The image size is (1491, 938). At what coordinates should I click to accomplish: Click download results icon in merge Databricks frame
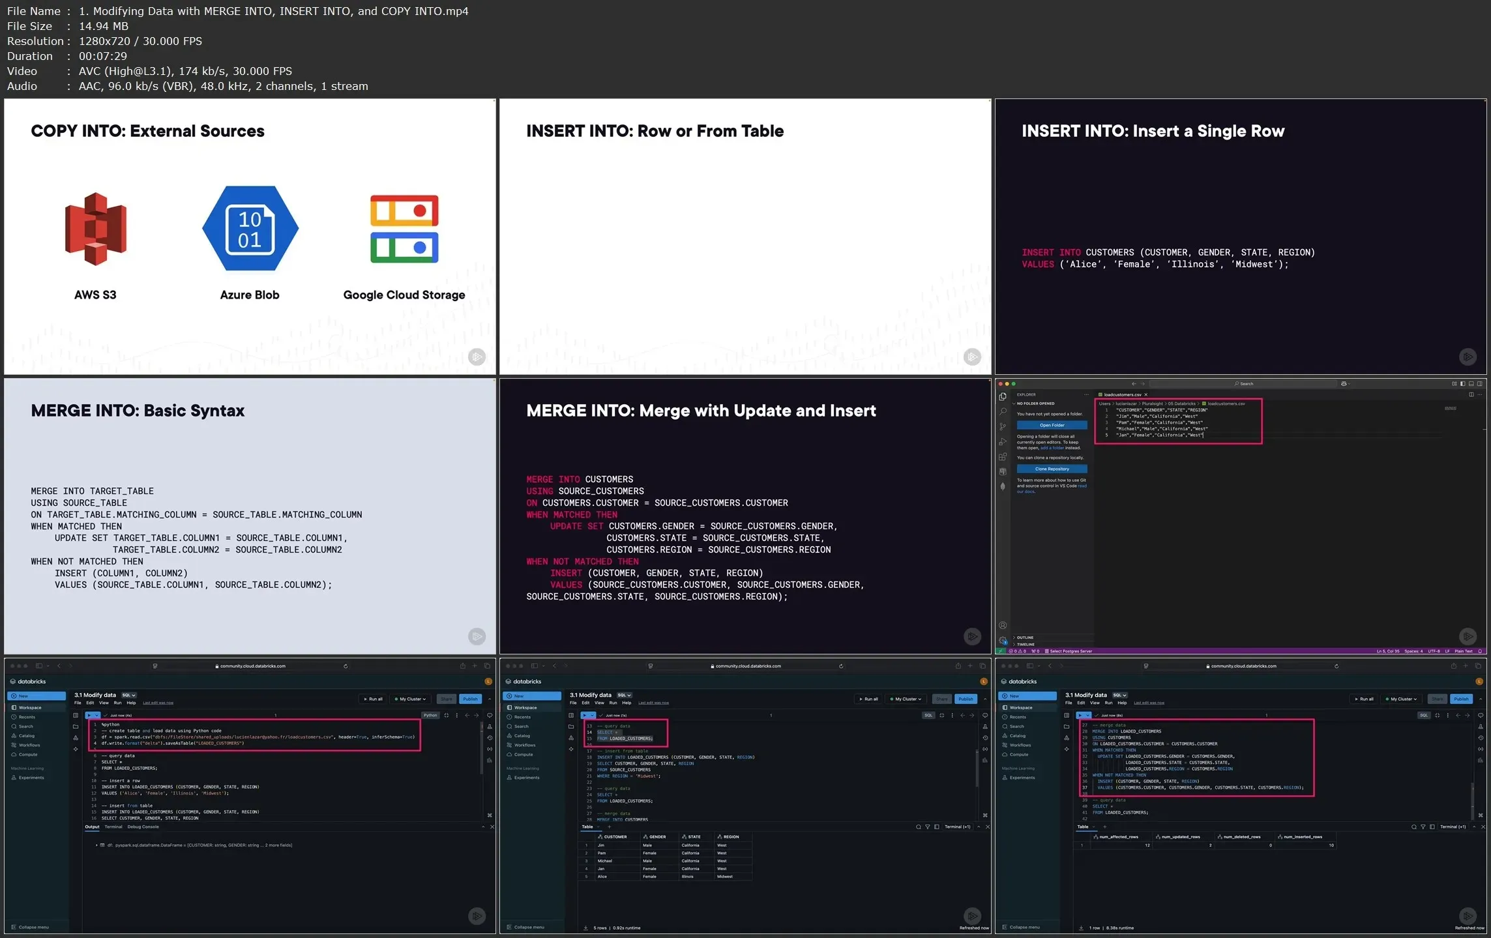[1081, 928]
